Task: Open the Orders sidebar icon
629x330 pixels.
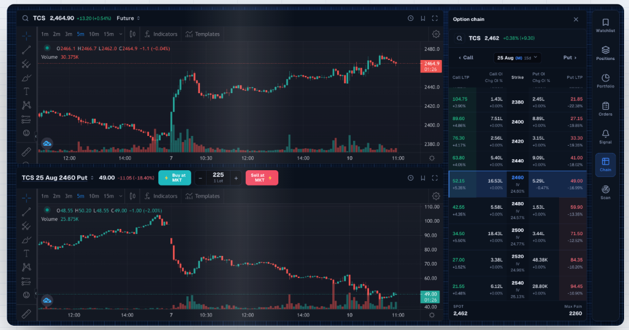Action: click(x=605, y=108)
